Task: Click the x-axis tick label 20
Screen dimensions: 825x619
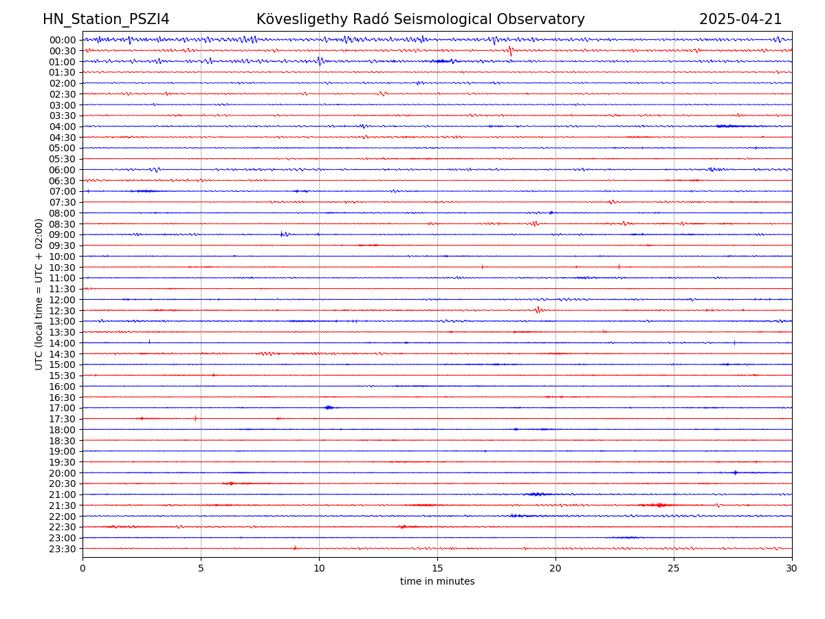Action: click(x=555, y=569)
